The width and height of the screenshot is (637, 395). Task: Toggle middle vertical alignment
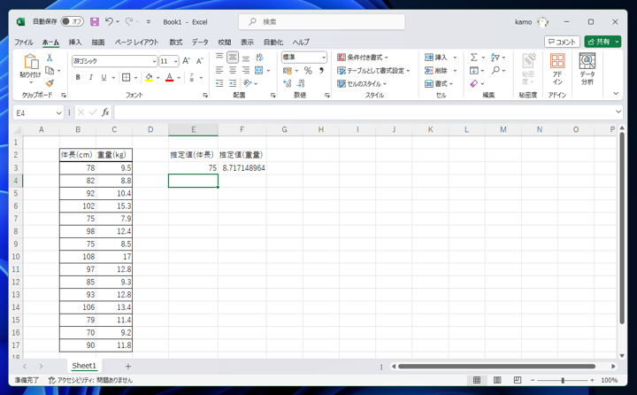[233, 58]
